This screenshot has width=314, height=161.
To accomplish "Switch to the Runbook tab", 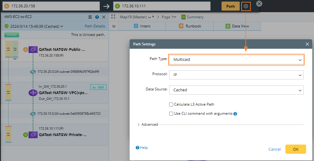I will coord(190,26).
